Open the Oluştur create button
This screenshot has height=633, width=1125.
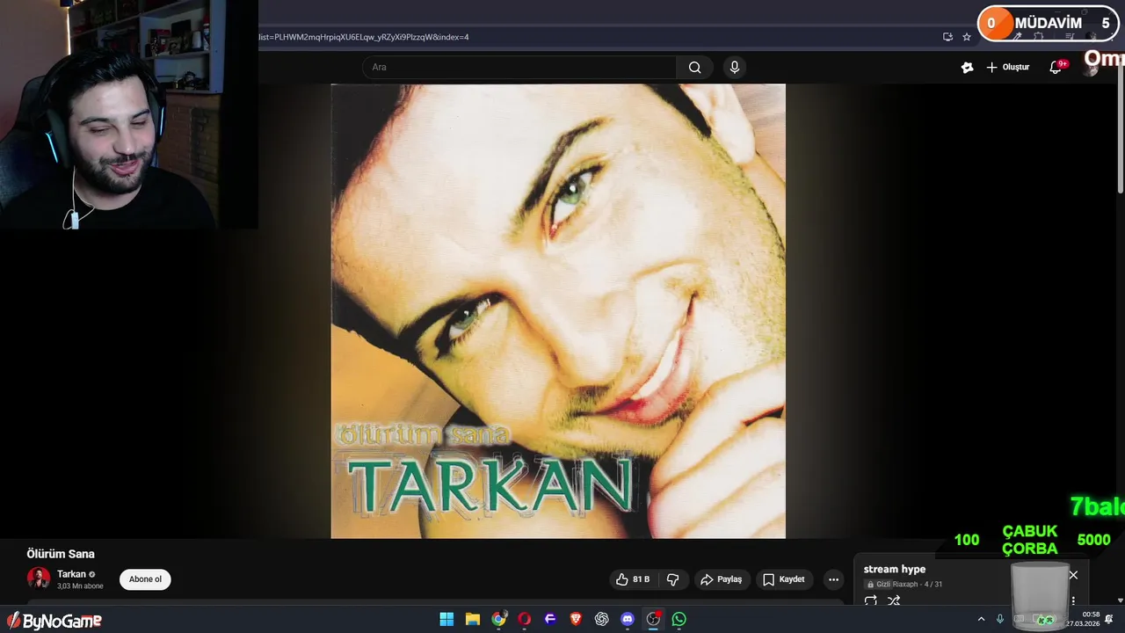1007,68
